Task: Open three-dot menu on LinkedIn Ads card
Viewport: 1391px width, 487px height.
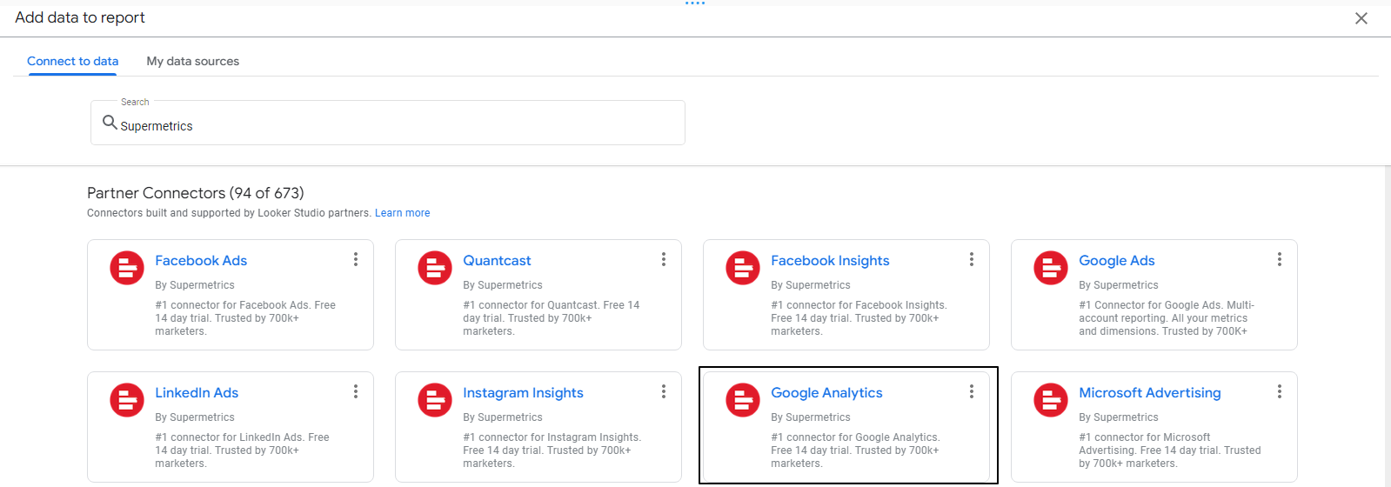Action: [356, 391]
